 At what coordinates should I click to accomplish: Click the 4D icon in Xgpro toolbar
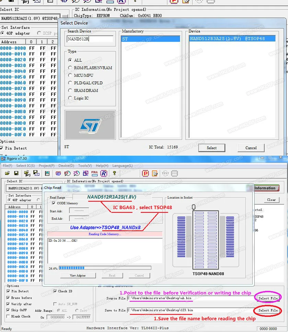click(x=58, y=174)
